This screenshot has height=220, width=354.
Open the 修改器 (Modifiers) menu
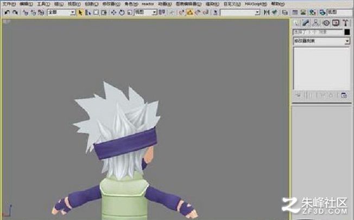[x=111, y=4]
